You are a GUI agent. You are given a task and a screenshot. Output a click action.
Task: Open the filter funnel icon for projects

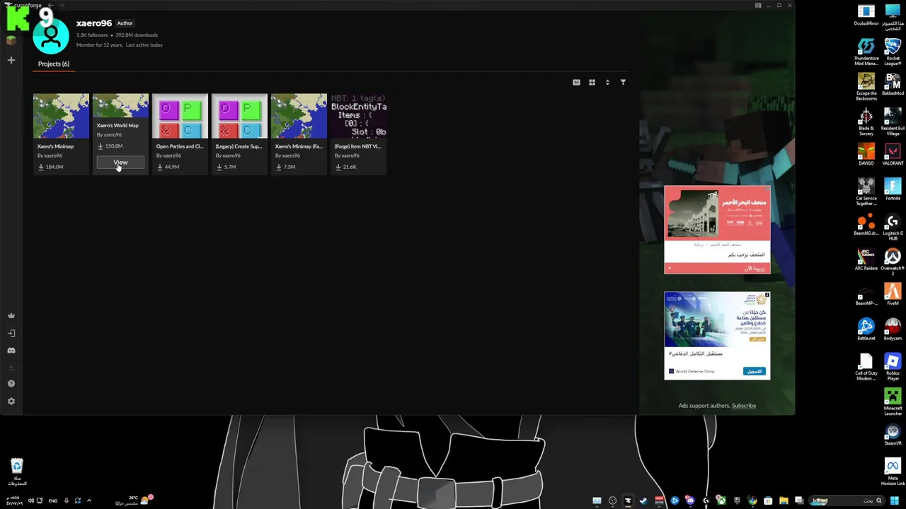pyautogui.click(x=623, y=83)
